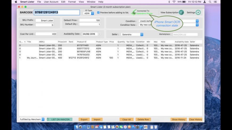Viewport: 232px width, 130px height.
Task: Open the ID Type ASIN dropdown
Action: 89,13
